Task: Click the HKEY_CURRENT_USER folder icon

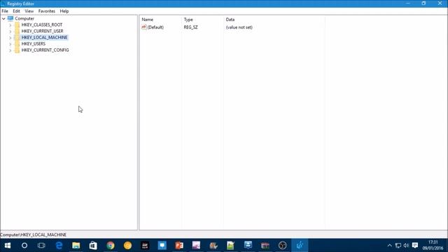Action: [x=17, y=31]
